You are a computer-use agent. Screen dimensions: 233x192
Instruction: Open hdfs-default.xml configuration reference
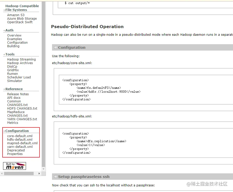point(20,139)
